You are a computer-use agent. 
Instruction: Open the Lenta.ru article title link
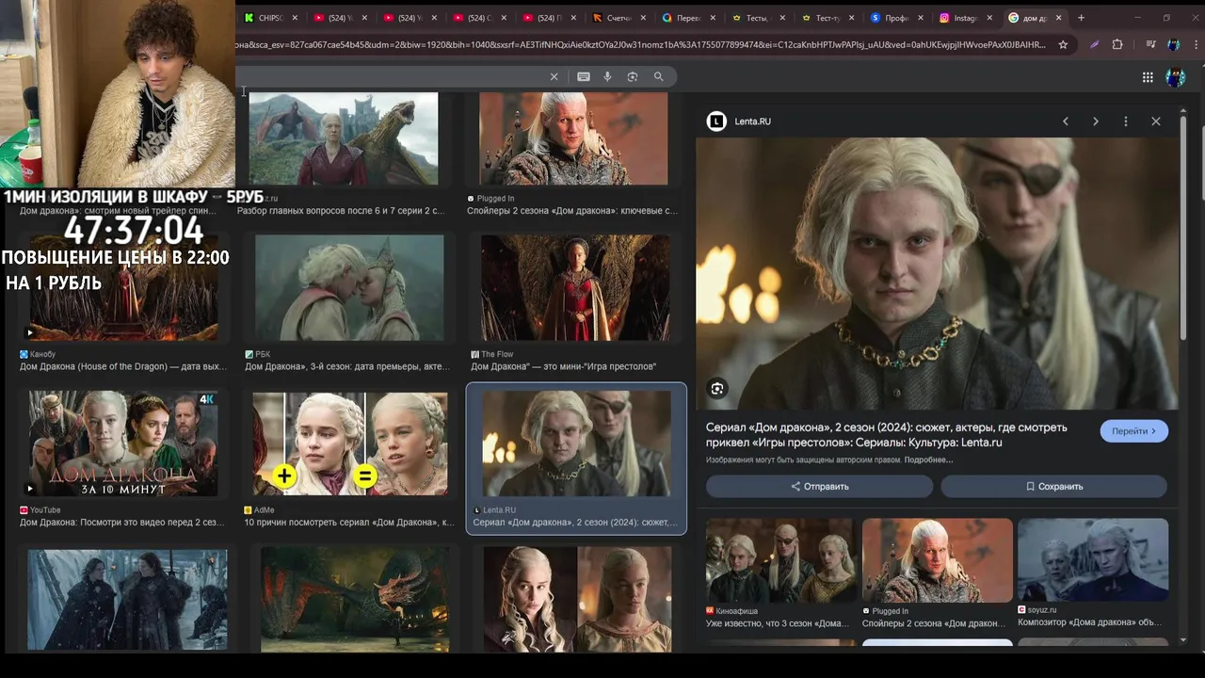point(887,435)
